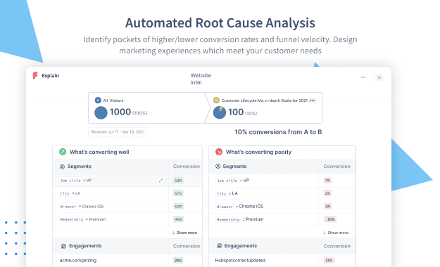Expand Show more under converting well segments

pyautogui.click(x=184, y=233)
